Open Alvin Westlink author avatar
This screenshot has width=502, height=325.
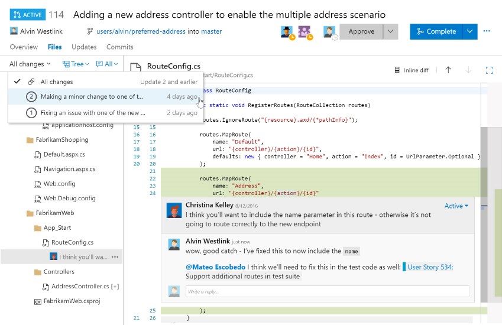pos(14,31)
